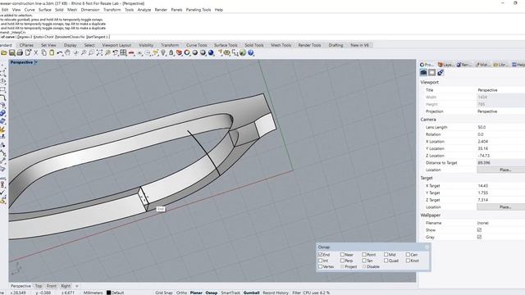Open Help via blue question icon
The image size is (525, 295).
click(251, 52)
